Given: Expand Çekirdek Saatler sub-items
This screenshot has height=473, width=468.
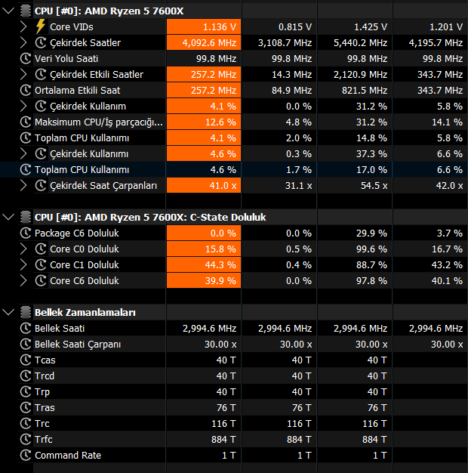Looking at the screenshot, I should [23, 42].
